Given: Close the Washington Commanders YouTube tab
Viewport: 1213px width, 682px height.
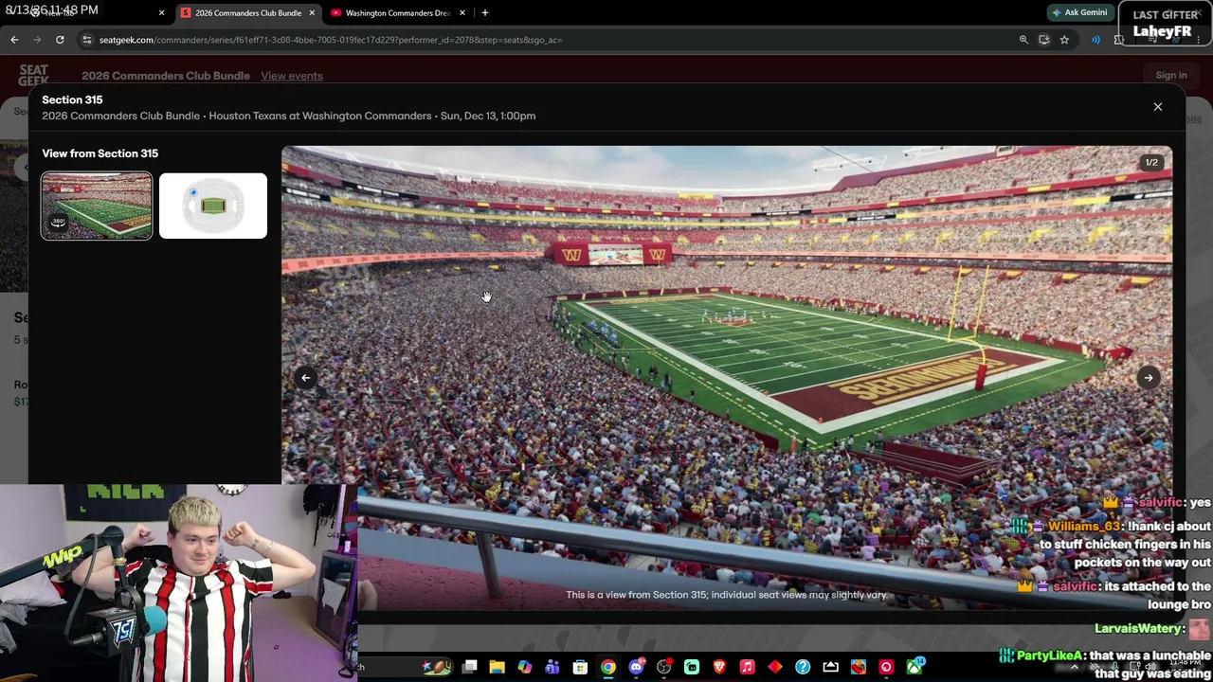Looking at the screenshot, I should 462,13.
